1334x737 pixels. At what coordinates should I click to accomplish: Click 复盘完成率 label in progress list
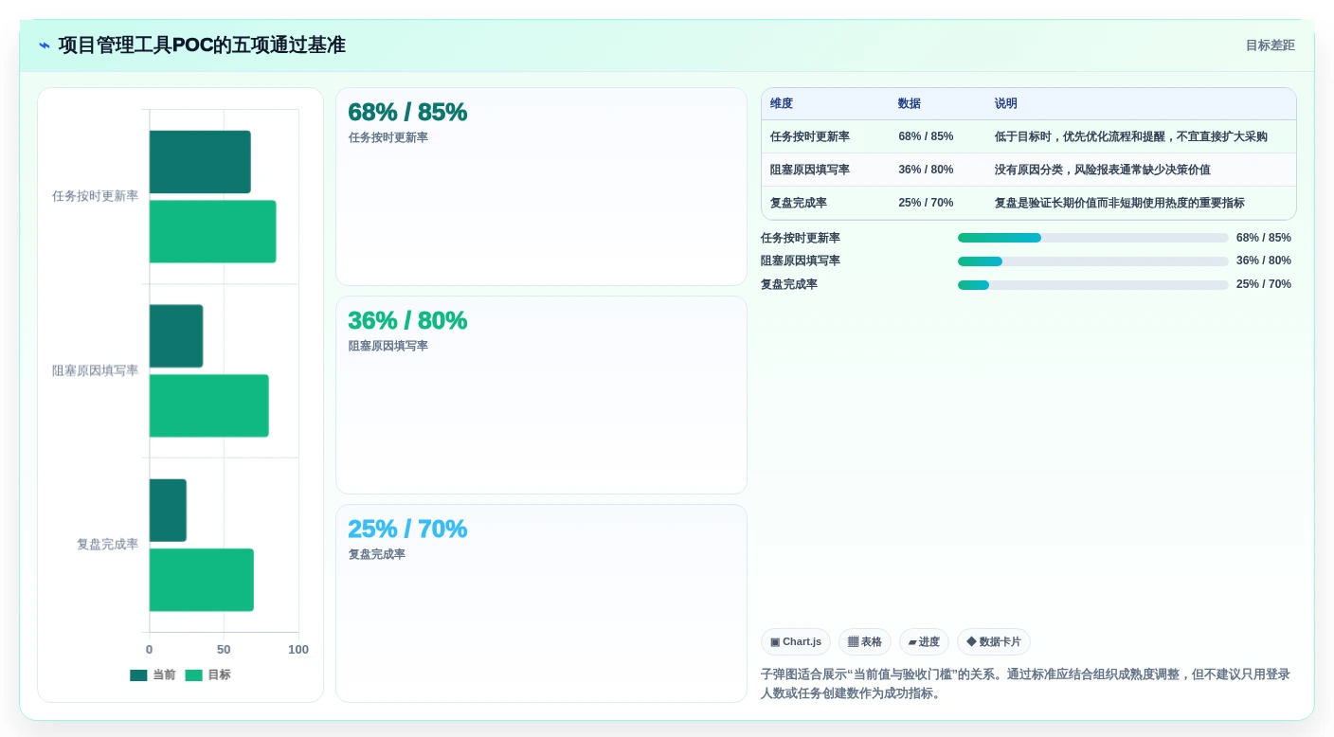coord(789,284)
